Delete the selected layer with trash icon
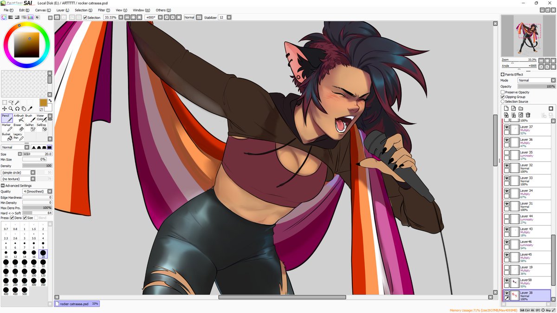The image size is (557, 313). pyautogui.click(x=528, y=115)
